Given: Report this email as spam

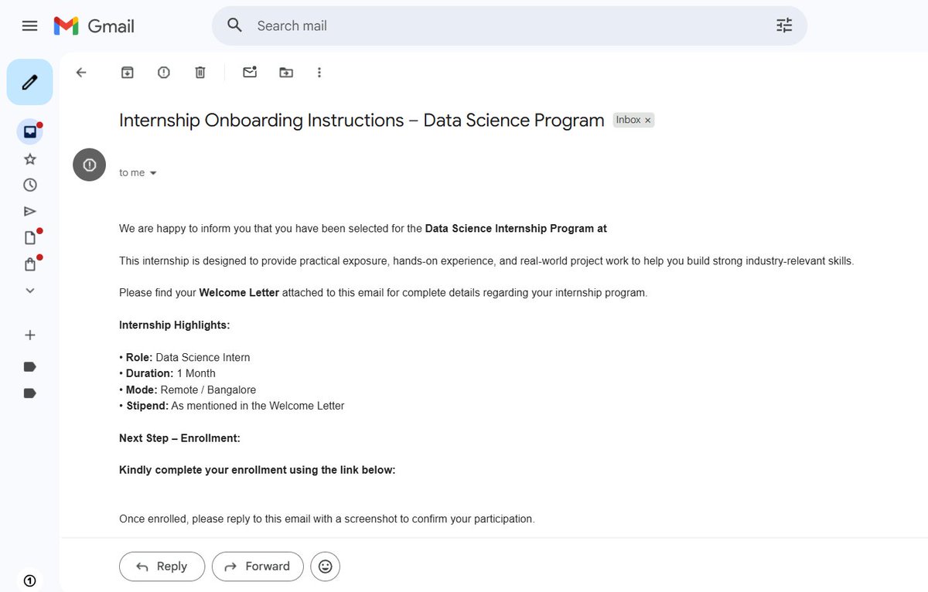Looking at the screenshot, I should point(163,72).
